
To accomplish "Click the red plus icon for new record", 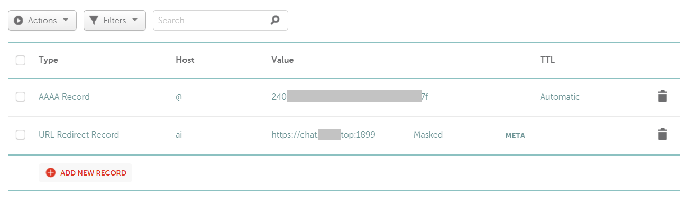I will click(x=51, y=172).
